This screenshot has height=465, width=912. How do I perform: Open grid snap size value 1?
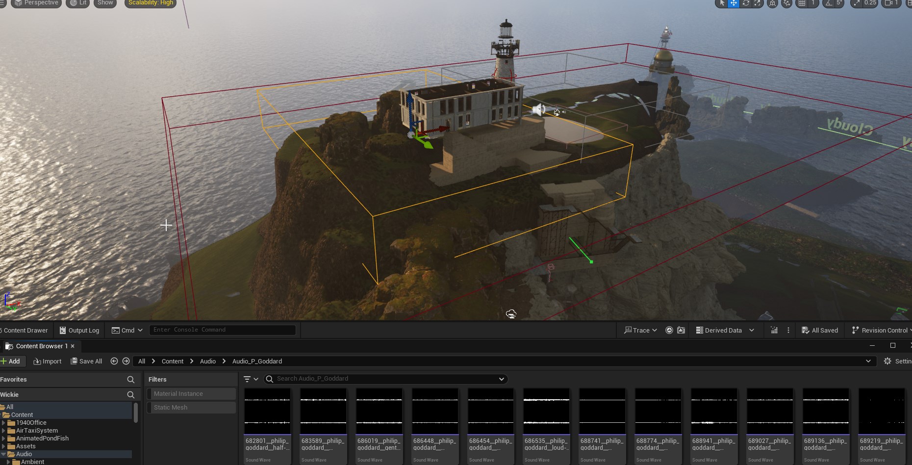(x=813, y=3)
